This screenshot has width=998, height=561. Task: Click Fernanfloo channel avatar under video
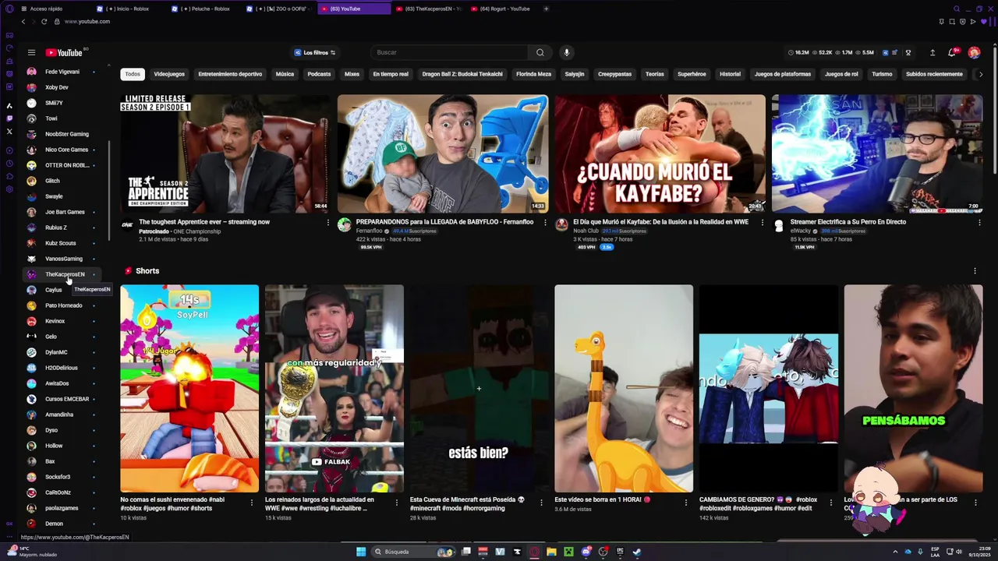345,225
